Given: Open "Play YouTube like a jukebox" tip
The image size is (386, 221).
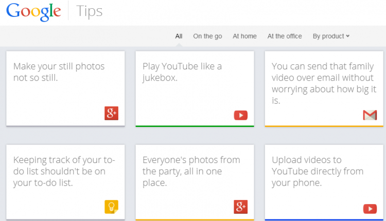Looking at the screenshot, I should (x=182, y=72).
